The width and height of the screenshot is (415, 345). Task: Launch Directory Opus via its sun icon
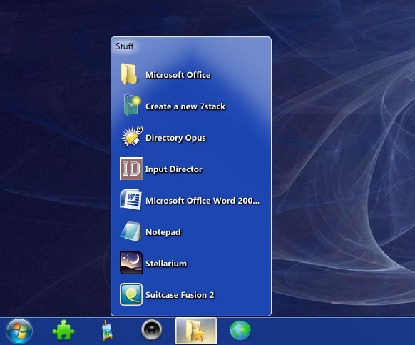pos(131,137)
